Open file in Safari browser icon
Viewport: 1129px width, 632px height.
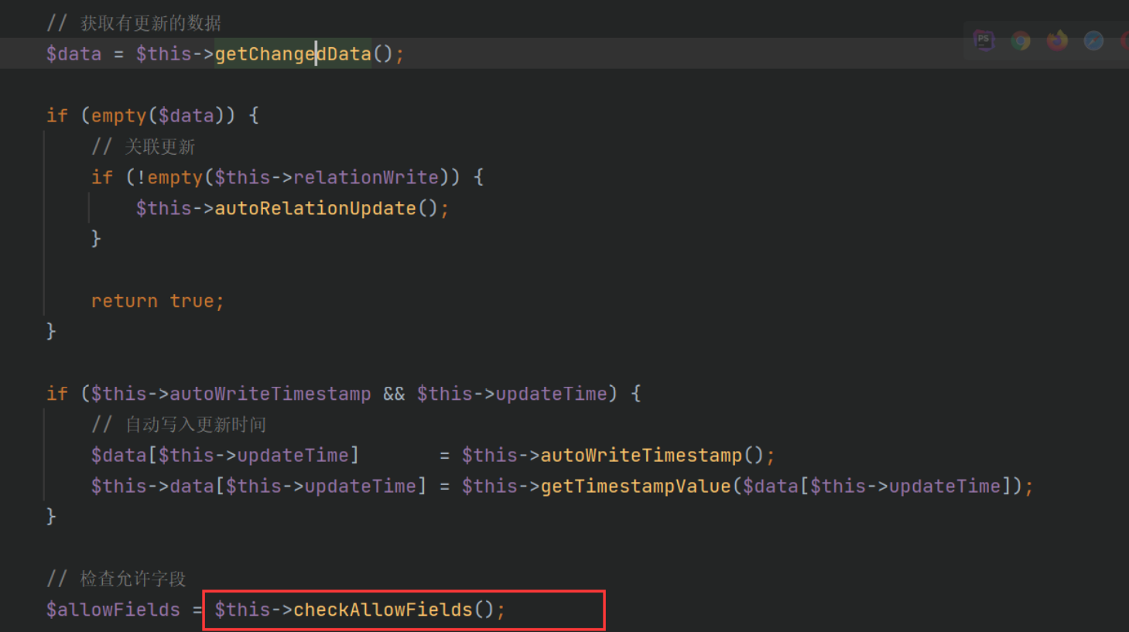click(x=1093, y=40)
